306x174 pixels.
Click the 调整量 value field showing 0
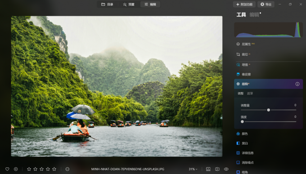(295, 105)
